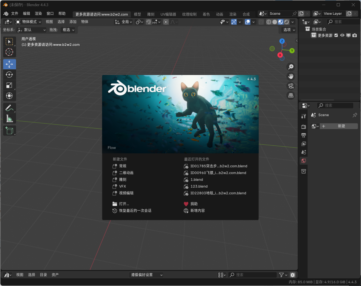This screenshot has width=361, height=286.
Task: Open the 物体模式 mode dropdown
Action: pos(29,22)
